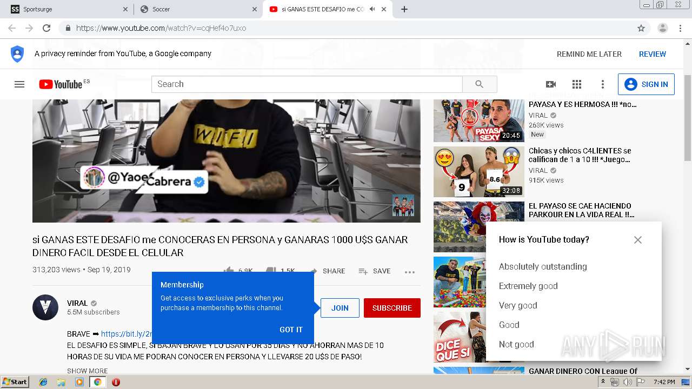Open Internet Explorer from the taskbar
This screenshot has width=692, height=389.
tap(43, 382)
